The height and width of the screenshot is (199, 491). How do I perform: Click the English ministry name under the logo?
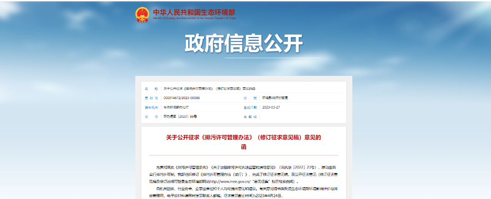[194, 19]
